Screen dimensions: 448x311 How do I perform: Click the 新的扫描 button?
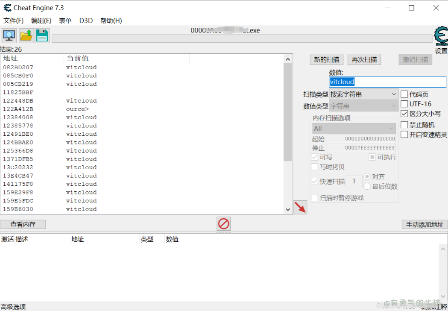tap(326, 59)
